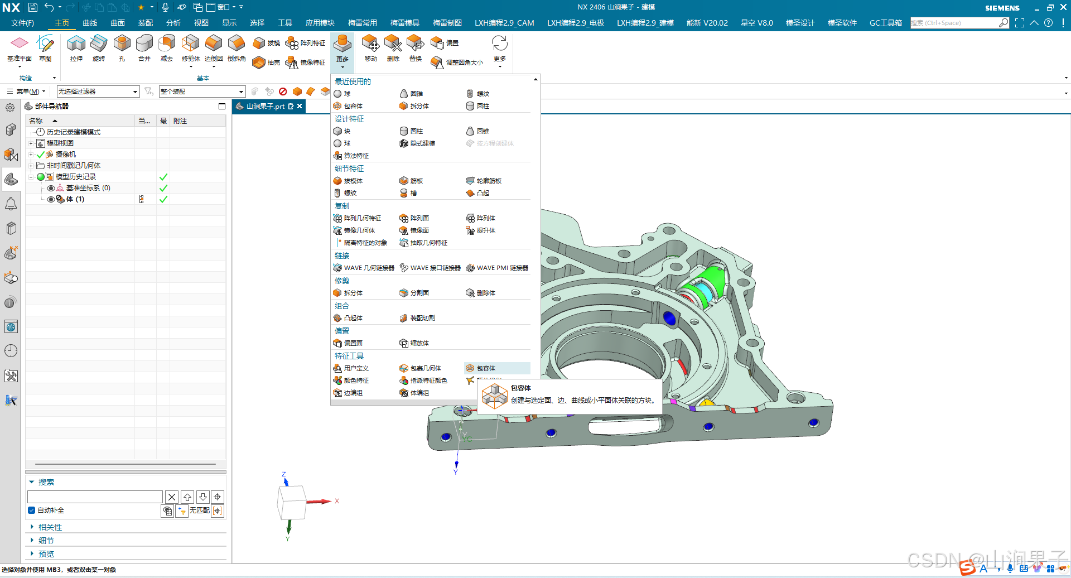The height and width of the screenshot is (578, 1071).
Task: Choose WAVE 几何链接器 in menu
Action: pyautogui.click(x=364, y=268)
